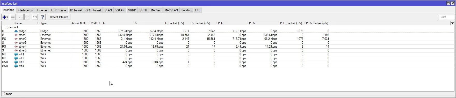Open the Filter funnel tool

pos(43,17)
